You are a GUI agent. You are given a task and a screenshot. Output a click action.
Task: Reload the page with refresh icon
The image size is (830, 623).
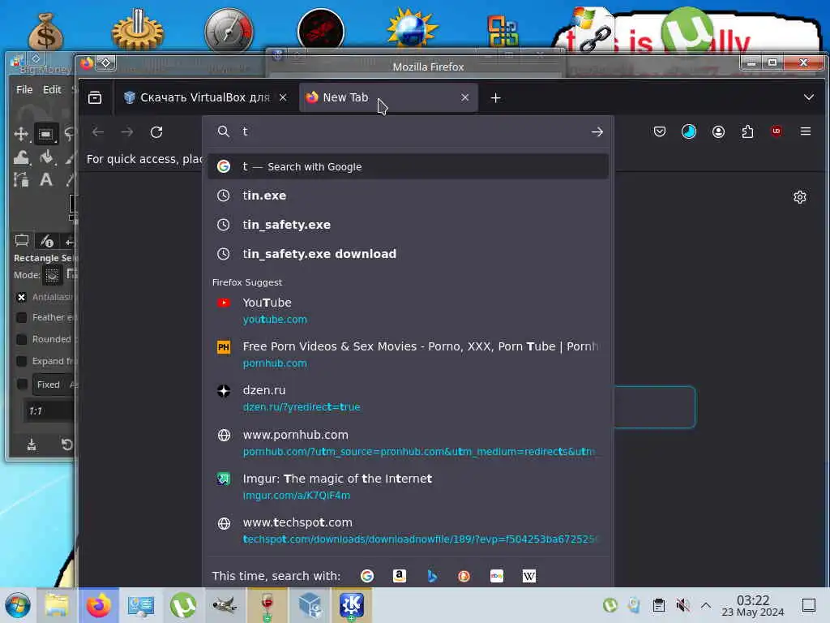(156, 132)
